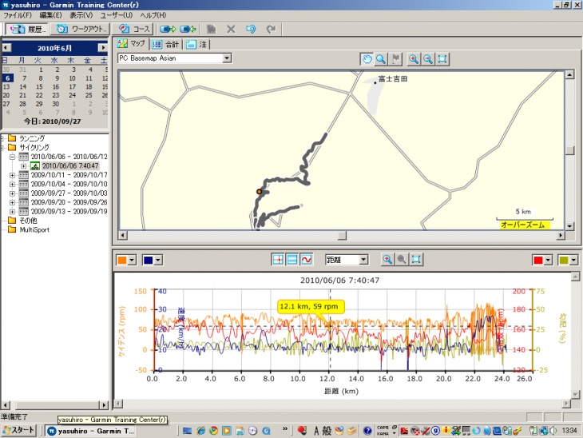Open the olive graph series color dropdown
Viewport: 583px width, 438px height.
[573, 260]
